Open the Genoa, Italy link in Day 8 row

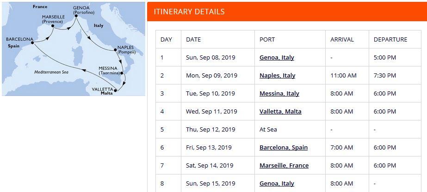pos(277,184)
